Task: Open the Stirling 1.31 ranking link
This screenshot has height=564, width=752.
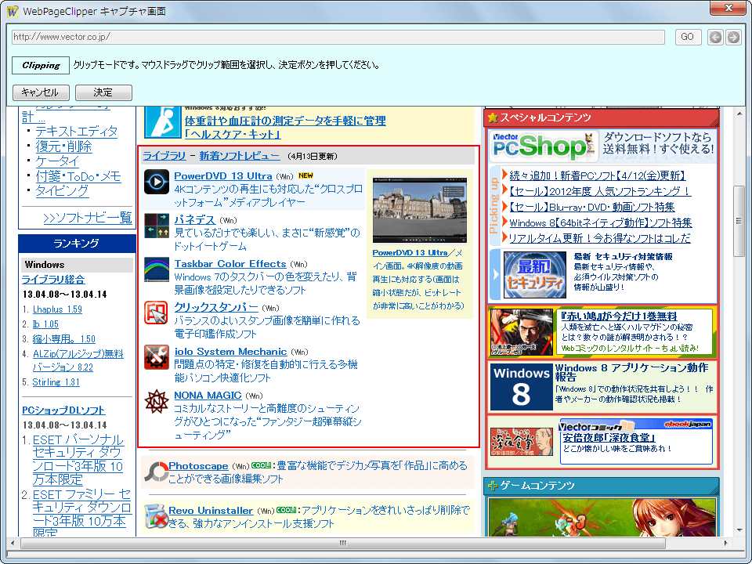Action: click(x=56, y=382)
